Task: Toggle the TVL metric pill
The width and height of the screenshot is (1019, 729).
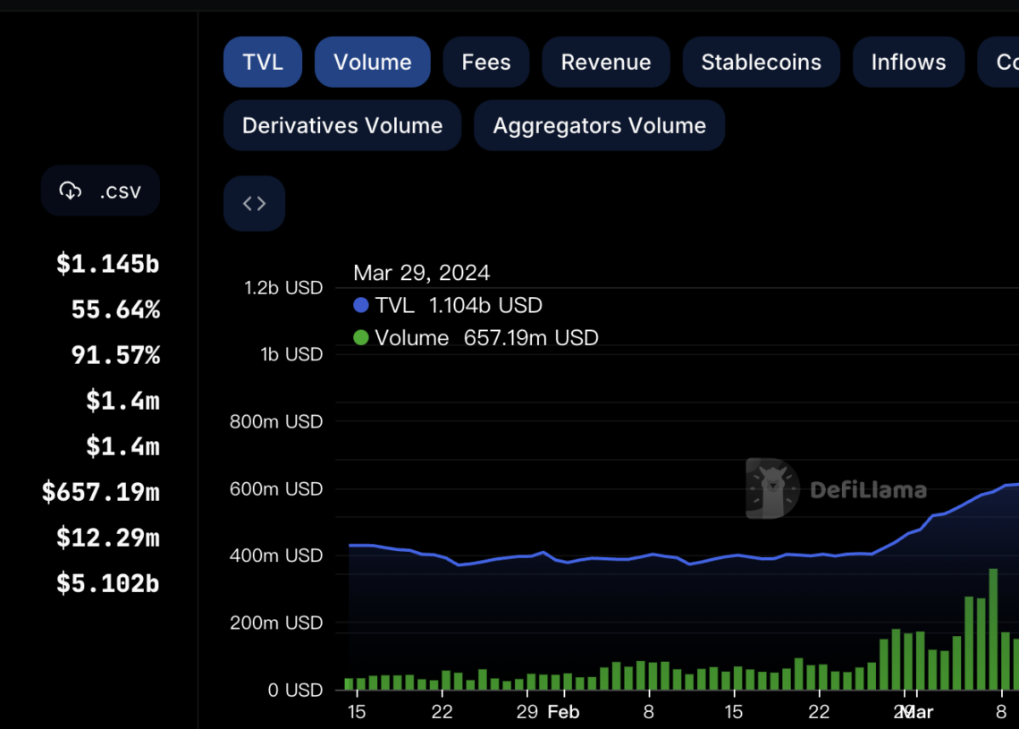Action: pos(262,62)
